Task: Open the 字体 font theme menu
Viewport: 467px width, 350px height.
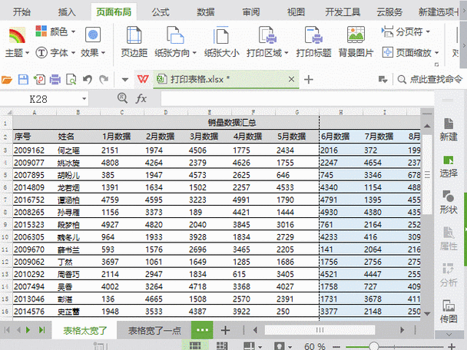Action: pyautogui.click(x=55, y=53)
